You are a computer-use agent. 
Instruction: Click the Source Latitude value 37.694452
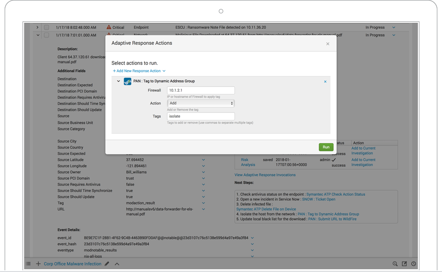(135, 159)
